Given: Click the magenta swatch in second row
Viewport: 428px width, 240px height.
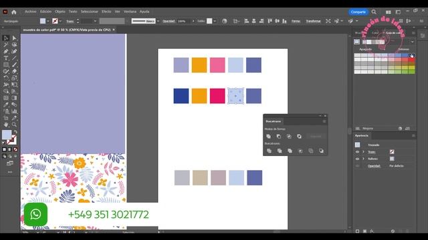Looking at the screenshot, I should pyautogui.click(x=217, y=96).
